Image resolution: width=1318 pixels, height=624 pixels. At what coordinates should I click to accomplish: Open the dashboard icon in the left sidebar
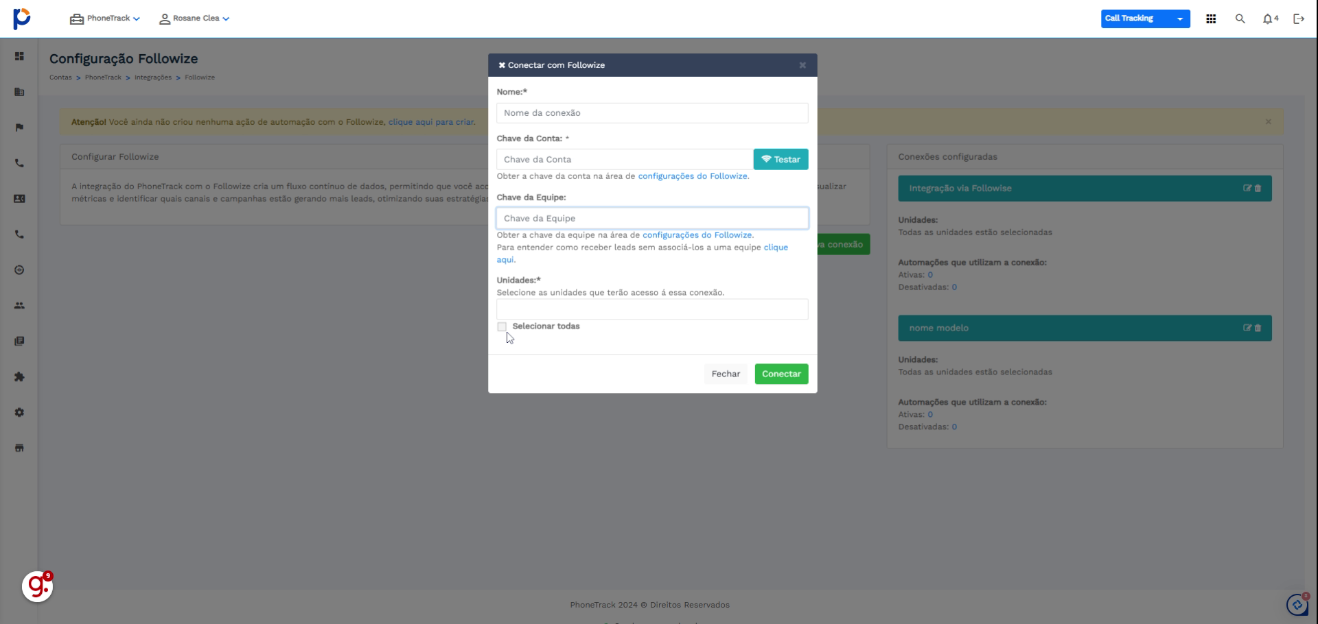coord(19,56)
